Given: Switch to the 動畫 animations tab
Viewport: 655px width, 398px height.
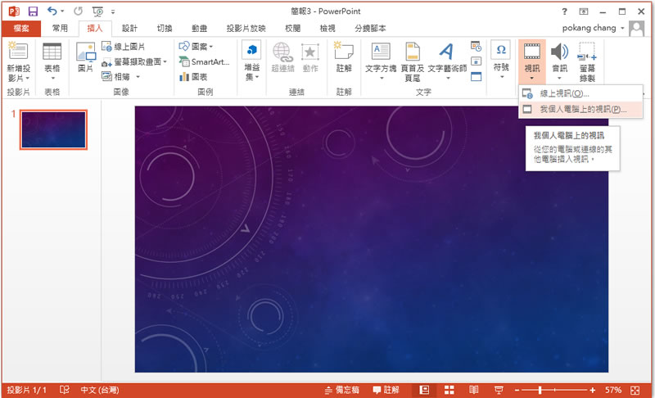Looking at the screenshot, I should coord(199,29).
